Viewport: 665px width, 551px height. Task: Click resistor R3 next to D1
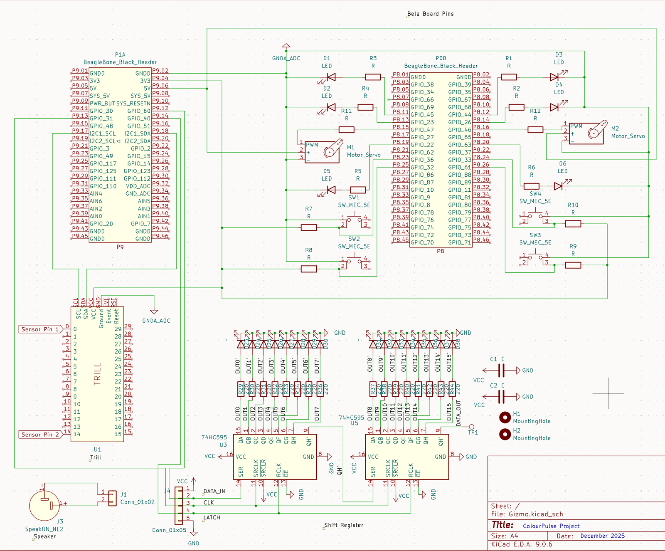coord(373,77)
